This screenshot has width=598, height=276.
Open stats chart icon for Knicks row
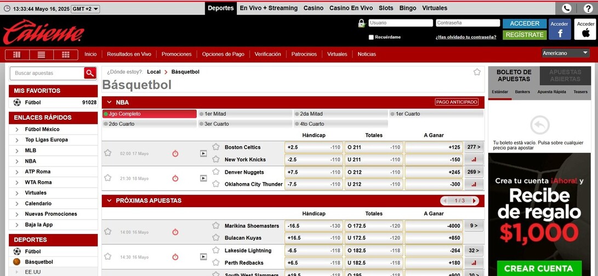tap(474, 159)
